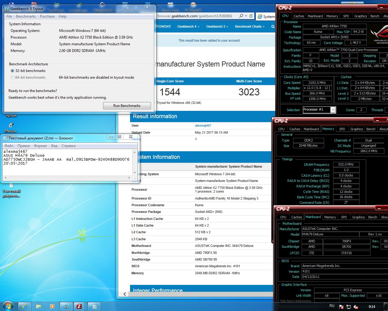Expand the Geekbench 3 navigation dropdown
Image resolution: width=388 pixels, height=311 pixels.
pyautogui.click(x=217, y=26)
